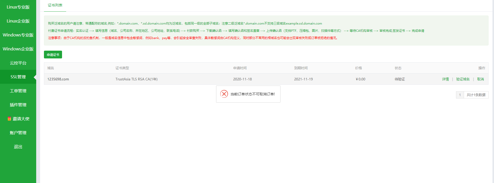Click the gift icon beside 邀请大使

[x=9, y=119]
